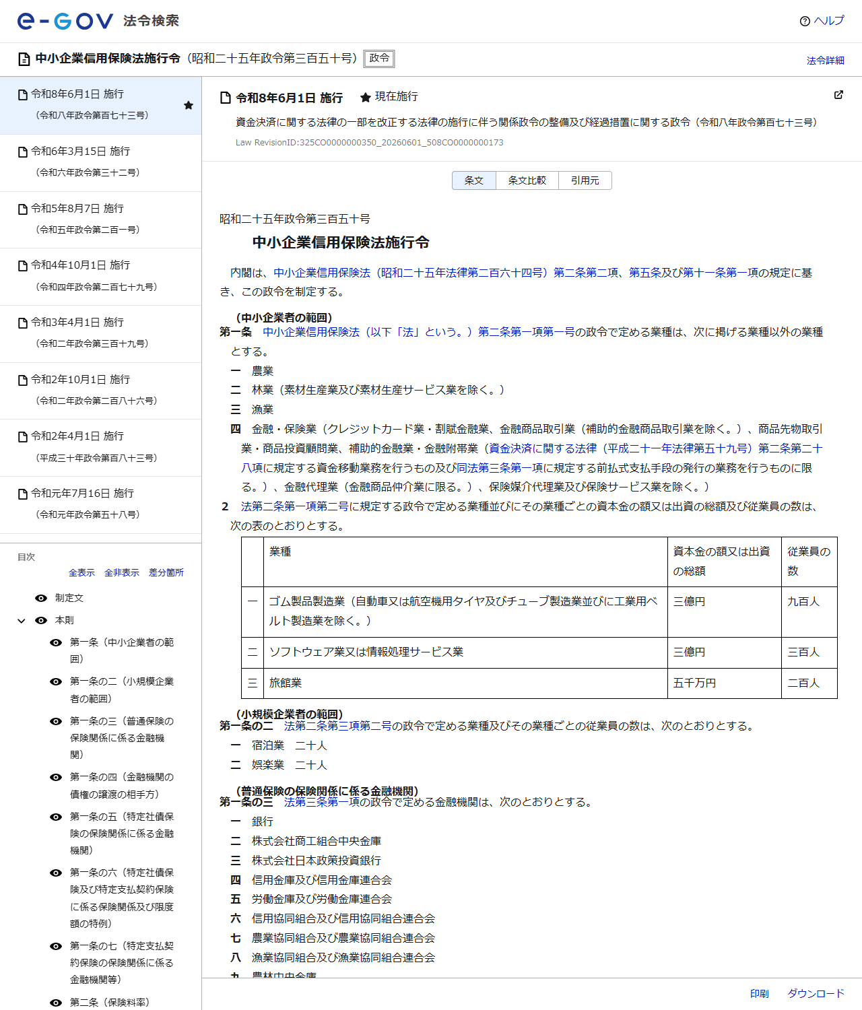Viewport: 862px width, 1010px height.
Task: Click the document icon for 令和4年10月1日 施行
Action: 23,266
